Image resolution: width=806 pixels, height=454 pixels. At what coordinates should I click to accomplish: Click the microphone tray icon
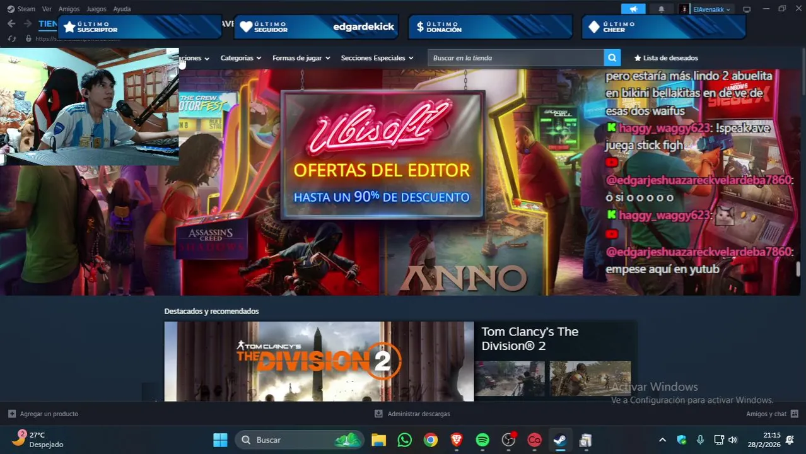click(700, 440)
